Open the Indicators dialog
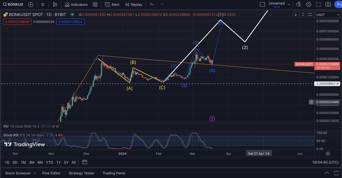Image resolution: width=342 pixels, height=178 pixels. coord(76,5)
